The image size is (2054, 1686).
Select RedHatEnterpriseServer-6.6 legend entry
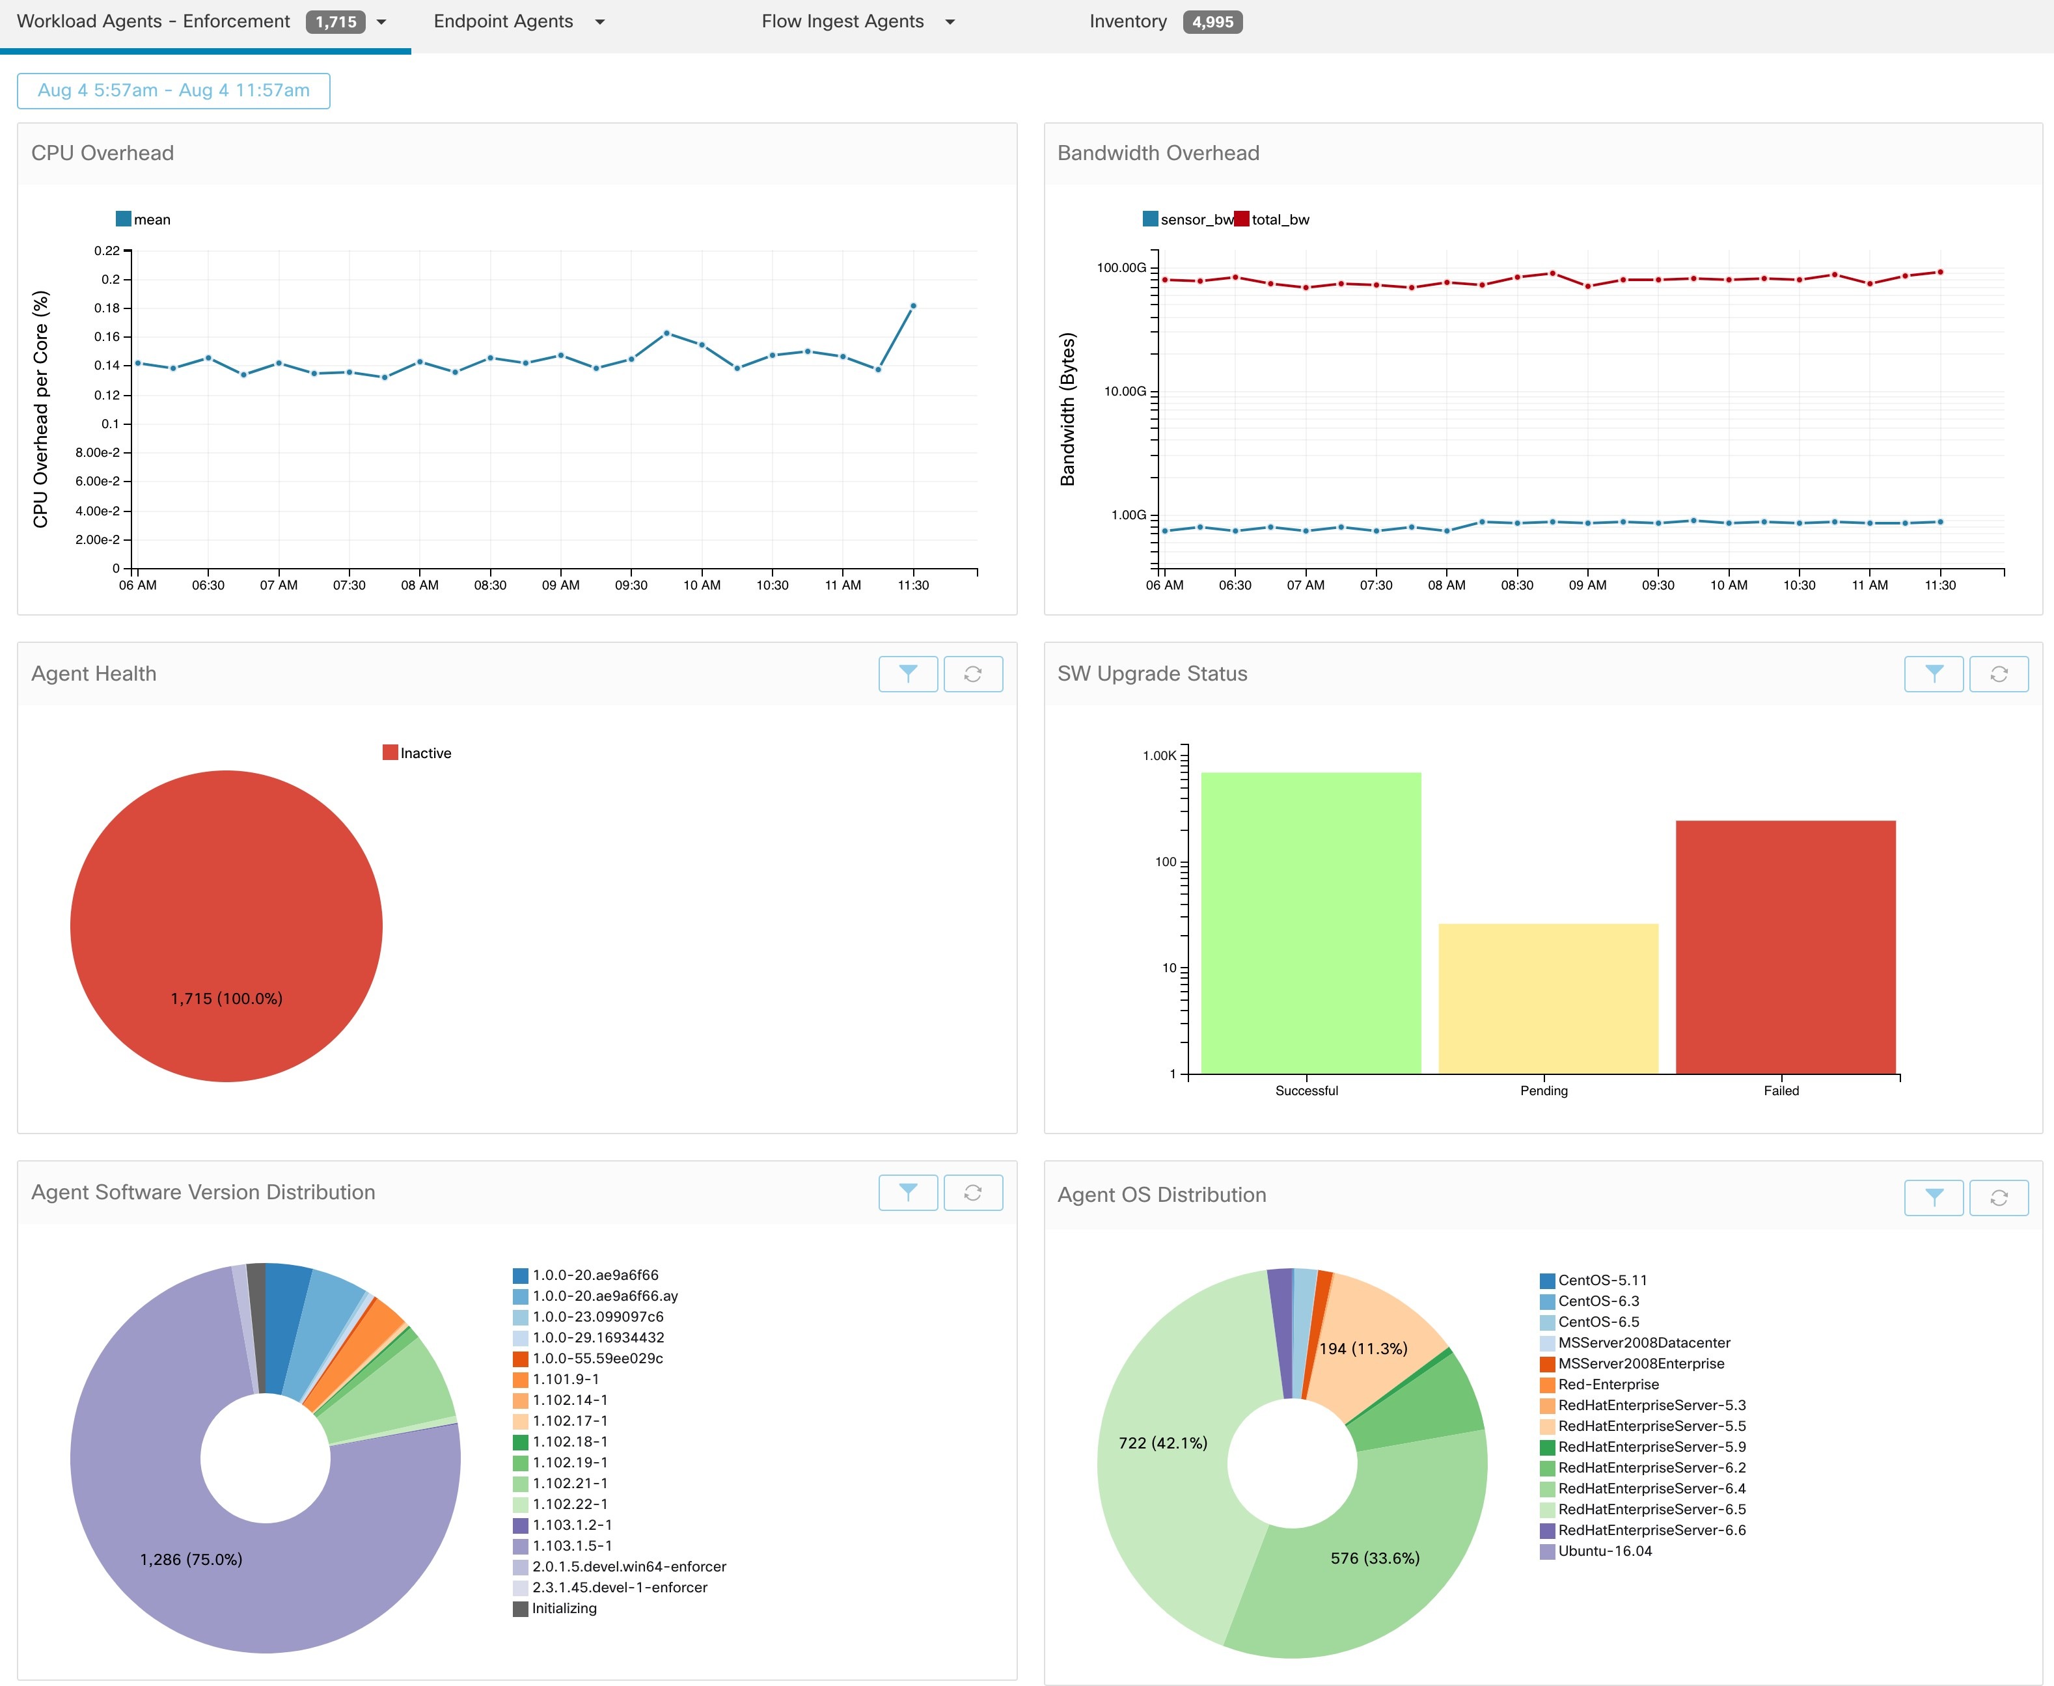pyautogui.click(x=1643, y=1530)
